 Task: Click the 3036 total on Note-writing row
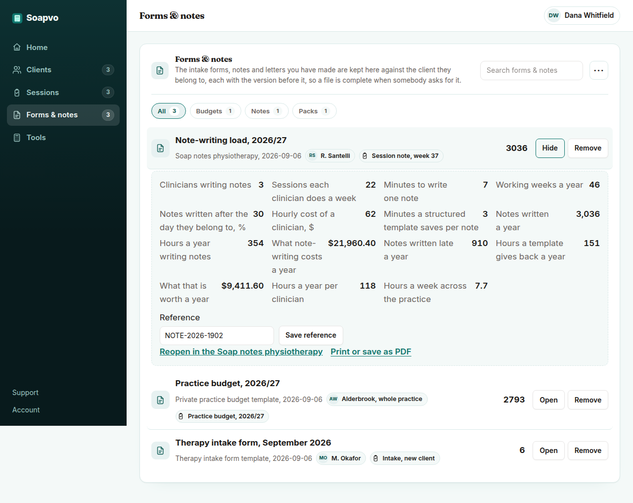tap(517, 148)
